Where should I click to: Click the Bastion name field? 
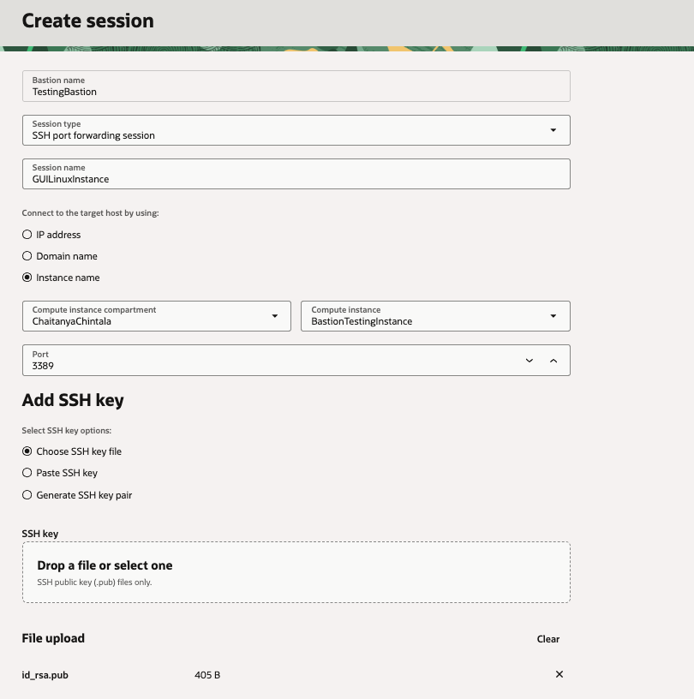[x=296, y=87]
